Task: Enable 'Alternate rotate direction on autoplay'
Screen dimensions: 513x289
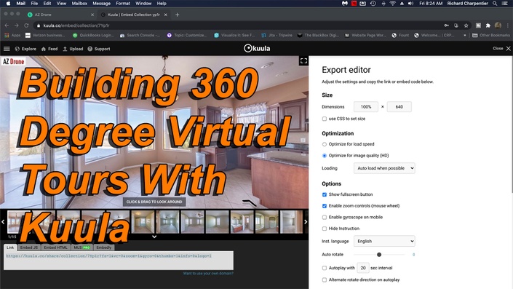Action: tap(325, 280)
